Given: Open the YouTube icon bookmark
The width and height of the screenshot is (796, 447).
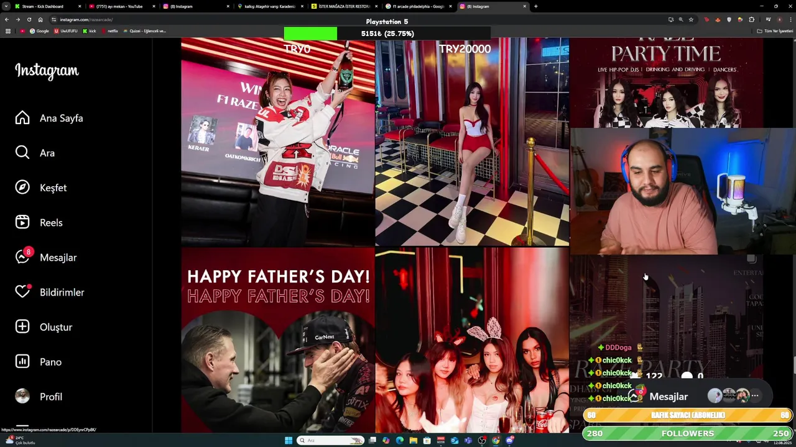Looking at the screenshot, I should [x=23, y=31].
